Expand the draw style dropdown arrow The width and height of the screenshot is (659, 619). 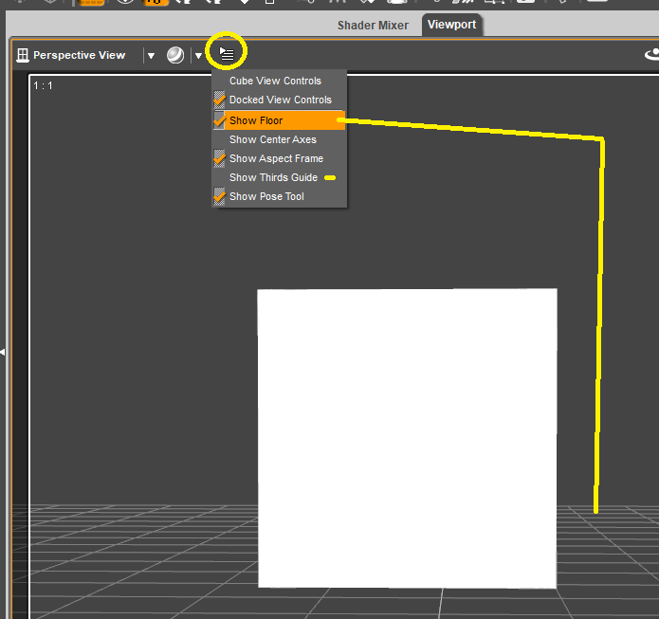coord(198,56)
